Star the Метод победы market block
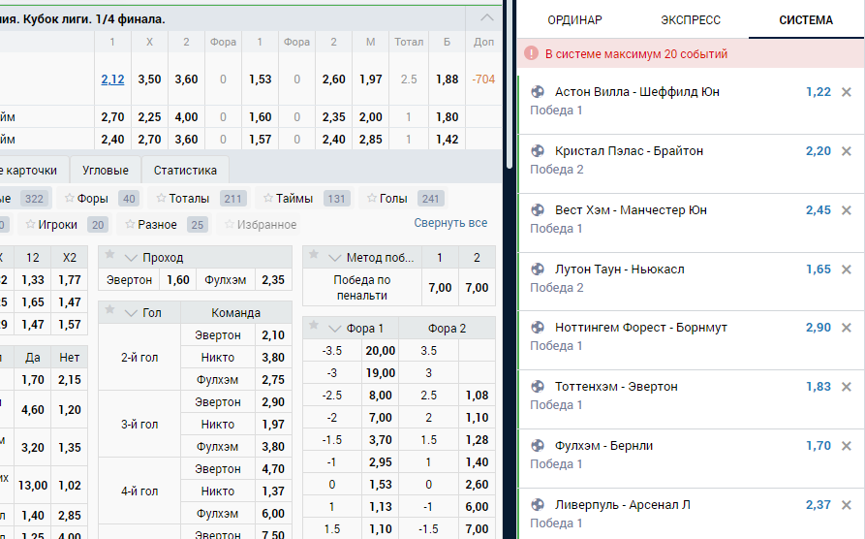The image size is (865, 539). tap(313, 255)
